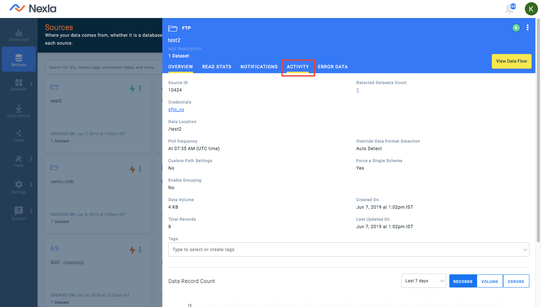
Task: Click the View Data Flow button
Action: 511,61
